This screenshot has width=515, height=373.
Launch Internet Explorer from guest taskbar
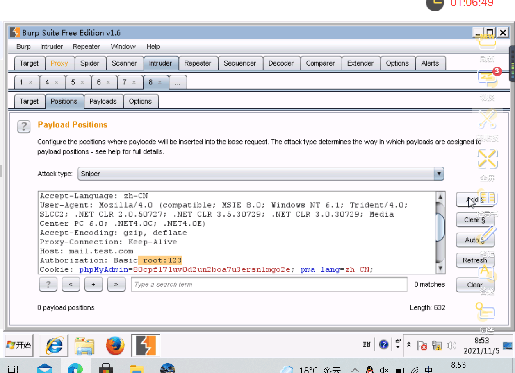(54, 346)
